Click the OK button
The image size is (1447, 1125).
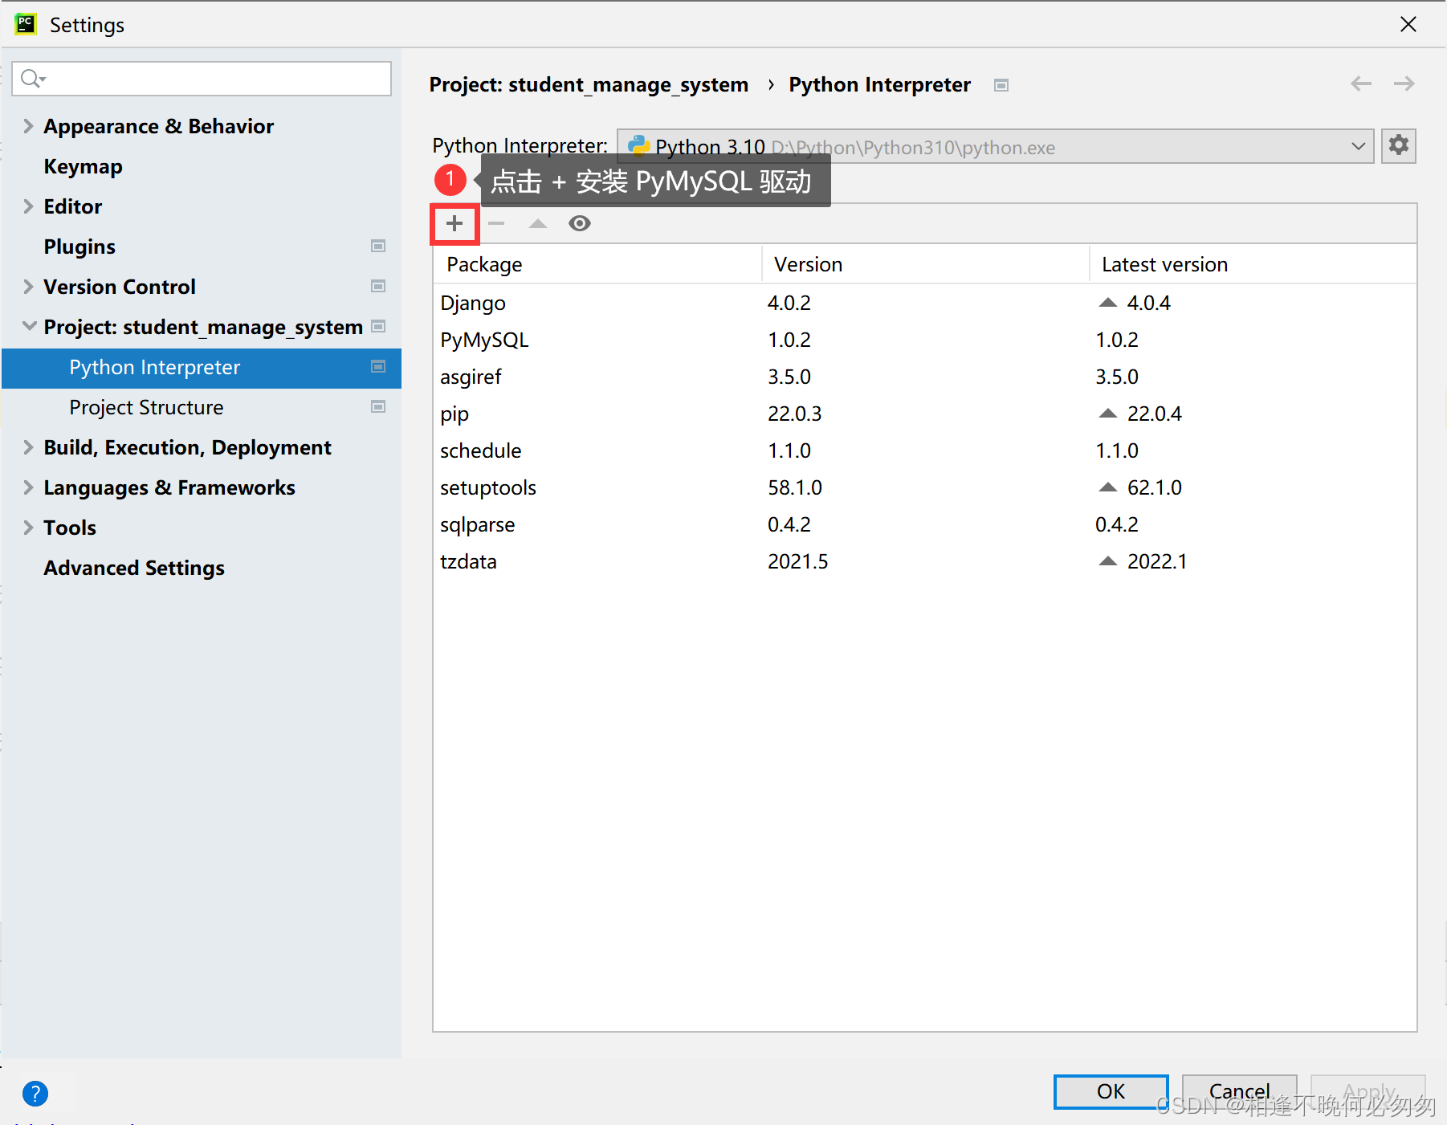point(1111,1091)
